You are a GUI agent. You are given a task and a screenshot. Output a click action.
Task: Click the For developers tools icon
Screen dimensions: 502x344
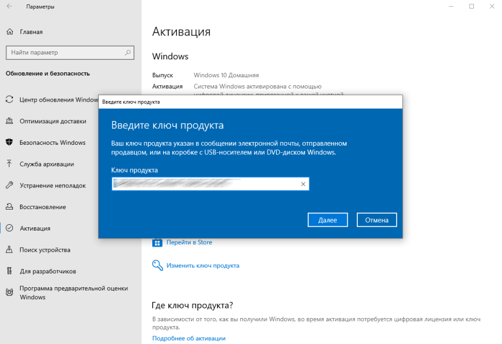[x=9, y=271]
